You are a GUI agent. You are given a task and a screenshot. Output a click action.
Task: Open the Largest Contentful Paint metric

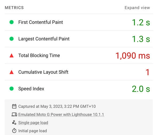44,39
